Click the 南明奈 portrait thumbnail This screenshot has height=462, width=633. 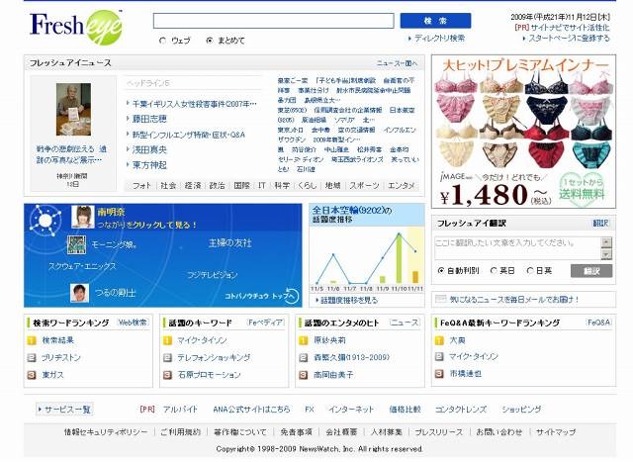click(83, 217)
